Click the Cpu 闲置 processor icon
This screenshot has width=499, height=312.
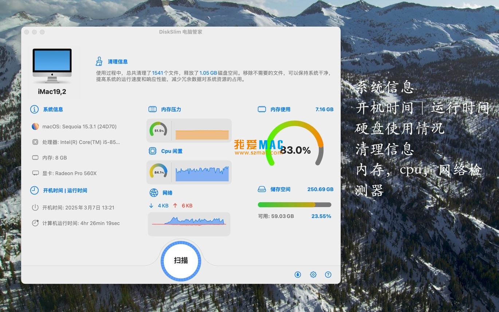tap(153, 151)
